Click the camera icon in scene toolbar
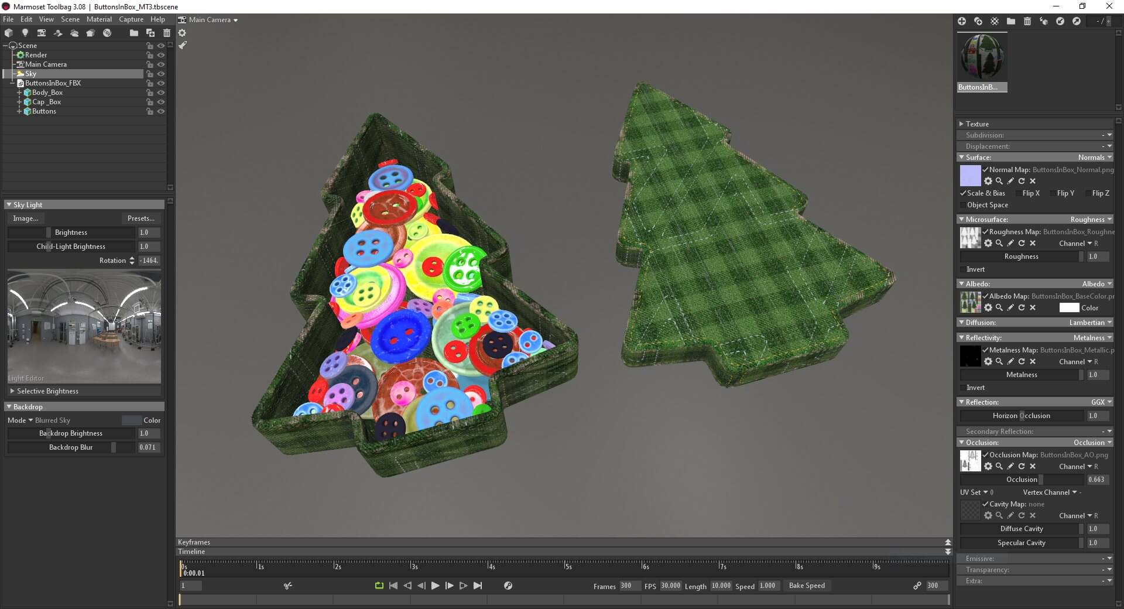The width and height of the screenshot is (1124, 609). [x=42, y=33]
